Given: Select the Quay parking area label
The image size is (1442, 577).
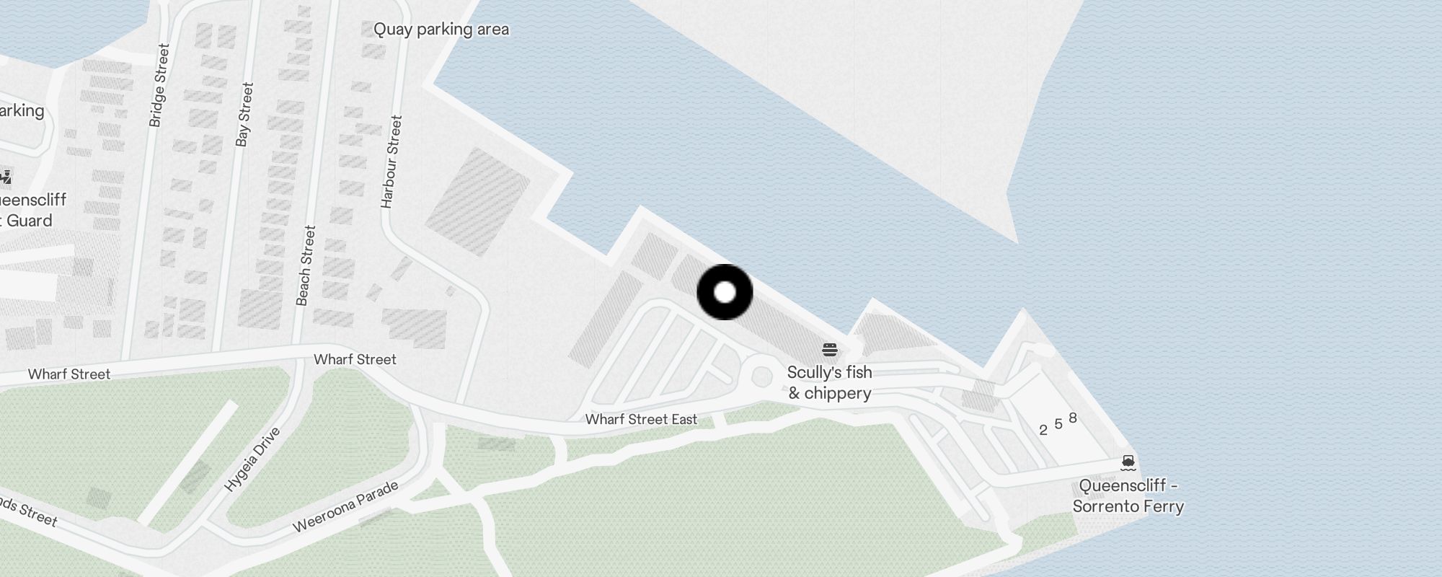Looking at the screenshot, I should point(441,30).
